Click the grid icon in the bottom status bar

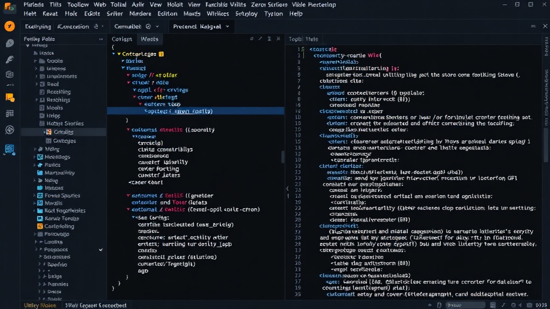[493, 305]
